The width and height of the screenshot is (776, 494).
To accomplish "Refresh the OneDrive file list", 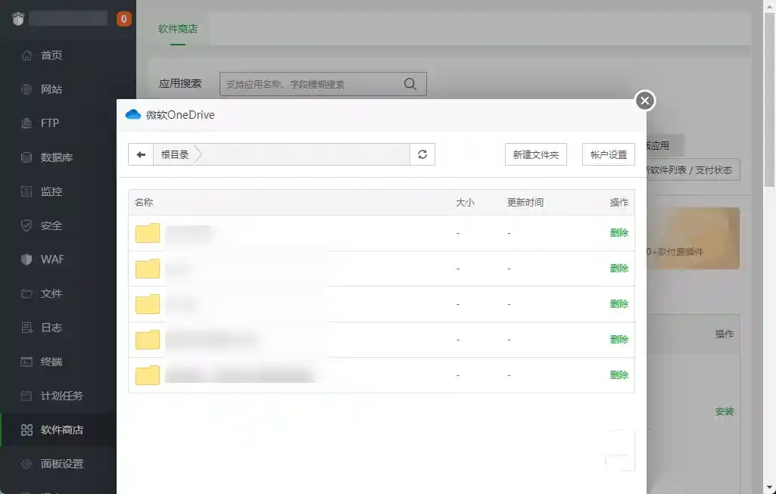I will coord(423,154).
